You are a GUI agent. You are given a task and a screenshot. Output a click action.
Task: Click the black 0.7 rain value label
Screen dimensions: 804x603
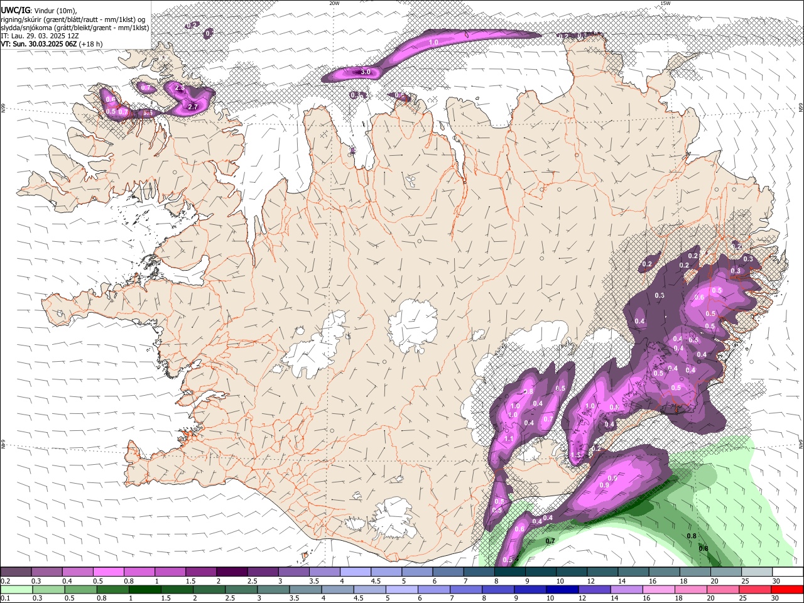(x=550, y=541)
